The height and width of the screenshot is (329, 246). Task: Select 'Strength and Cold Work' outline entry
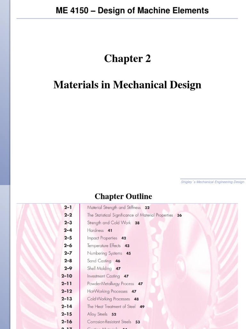point(109,223)
